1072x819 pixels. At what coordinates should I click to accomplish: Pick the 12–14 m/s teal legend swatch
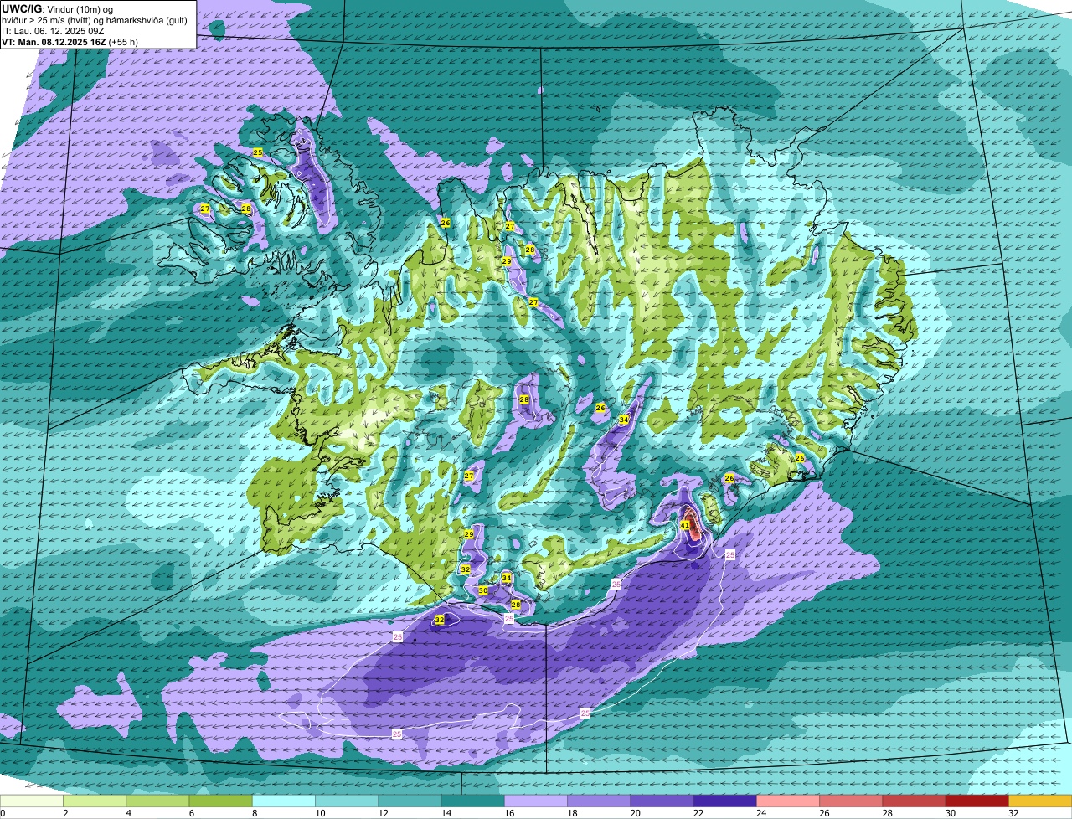(x=410, y=801)
